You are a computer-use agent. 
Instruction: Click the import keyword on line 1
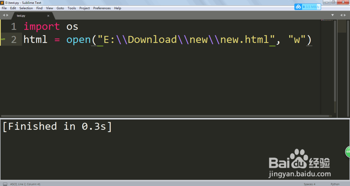pos(42,27)
